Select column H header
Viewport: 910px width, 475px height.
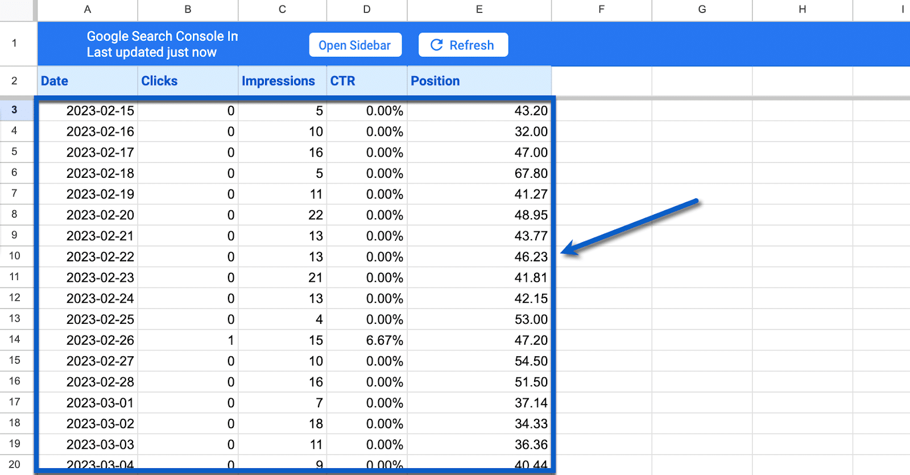click(803, 10)
